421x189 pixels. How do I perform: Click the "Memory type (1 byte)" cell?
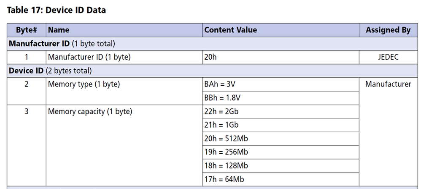84,84
